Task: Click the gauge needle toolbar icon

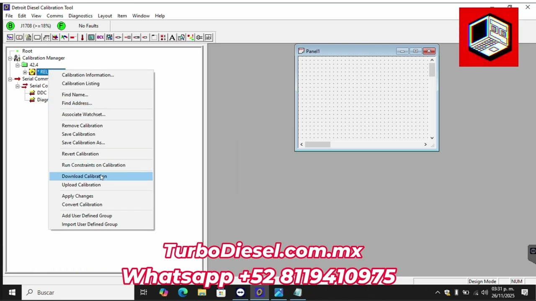Action: click(64, 37)
